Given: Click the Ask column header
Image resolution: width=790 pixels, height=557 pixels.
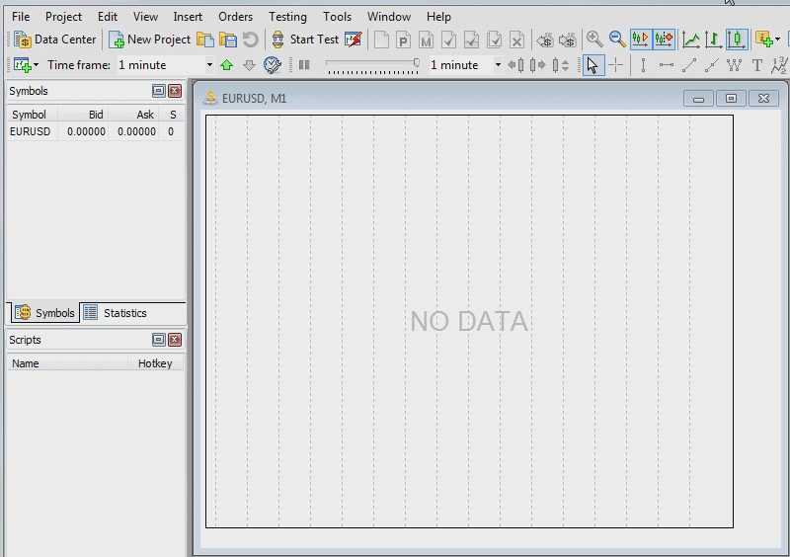Looking at the screenshot, I should click(133, 115).
